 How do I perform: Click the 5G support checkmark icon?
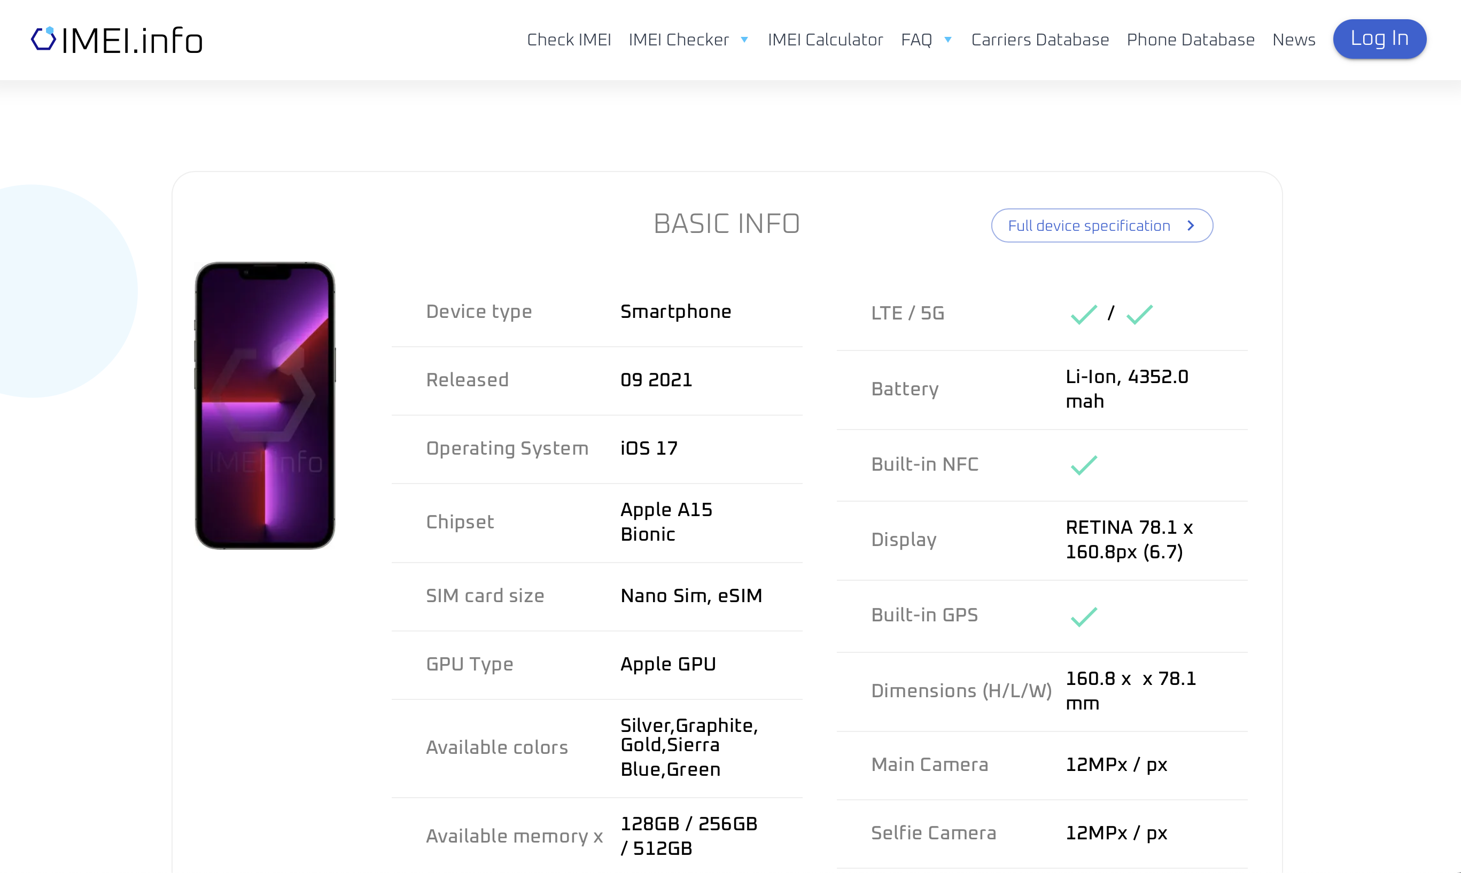[1139, 314]
